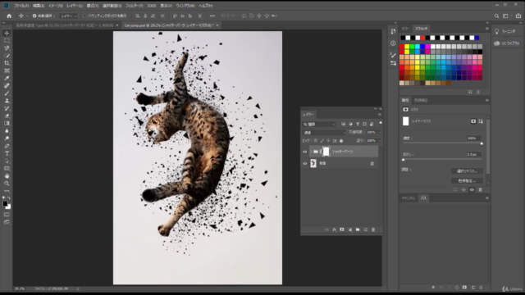
Task: Click the 選択とマスク button
Action: click(467, 171)
